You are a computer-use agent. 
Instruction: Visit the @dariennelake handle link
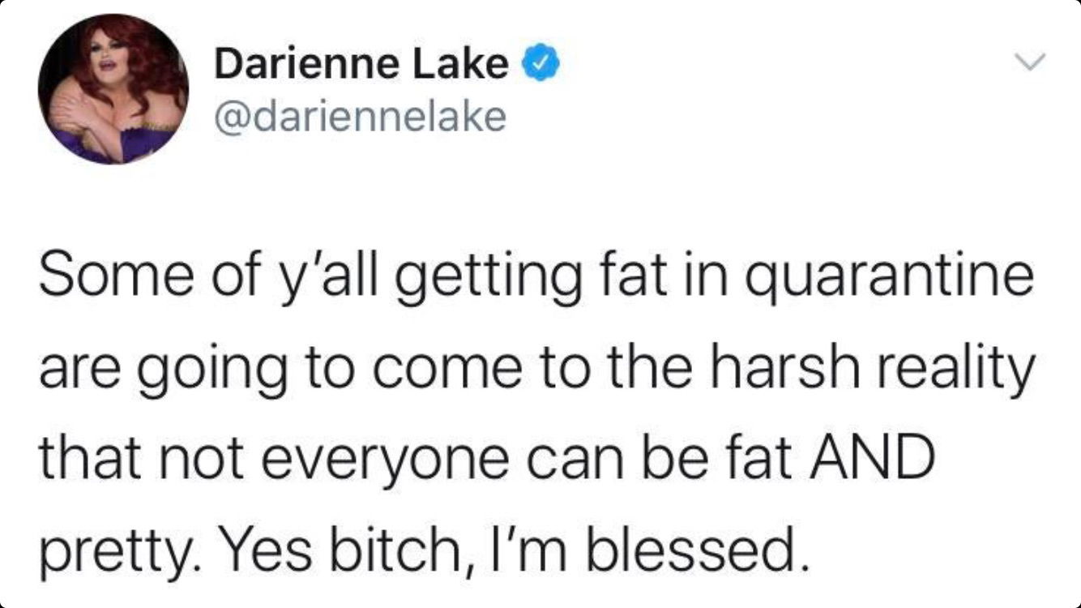[360, 118]
